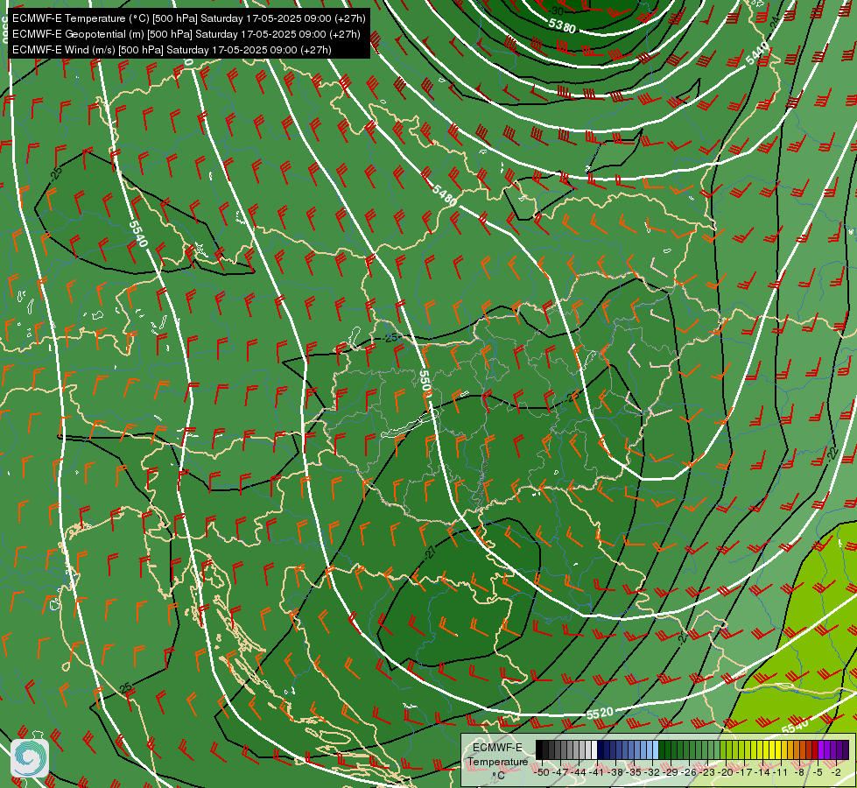Screen dimensions: 857x788
Task: Click the -14 tick label on the legend
Action: pos(762,773)
